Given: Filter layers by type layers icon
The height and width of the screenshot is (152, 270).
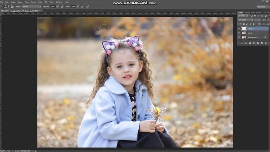Looking at the screenshot, I should point(259,16).
